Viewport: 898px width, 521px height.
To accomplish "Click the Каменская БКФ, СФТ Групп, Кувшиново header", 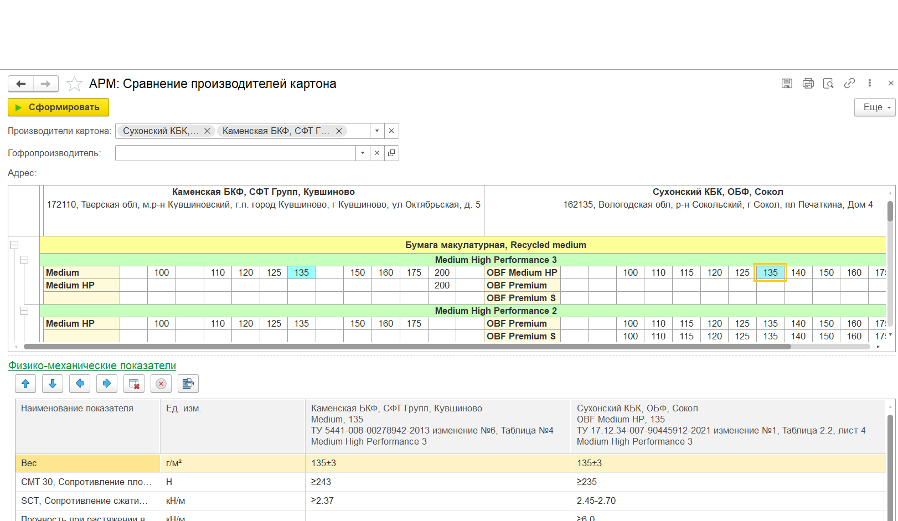I will tap(264, 192).
